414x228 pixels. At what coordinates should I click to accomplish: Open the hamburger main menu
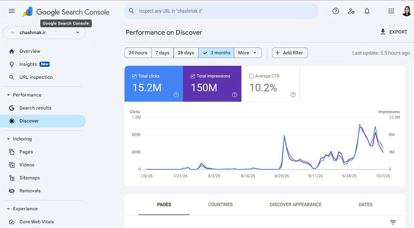point(12,11)
